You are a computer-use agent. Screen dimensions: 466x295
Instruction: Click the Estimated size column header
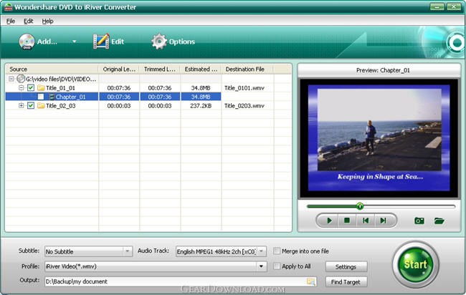point(201,69)
